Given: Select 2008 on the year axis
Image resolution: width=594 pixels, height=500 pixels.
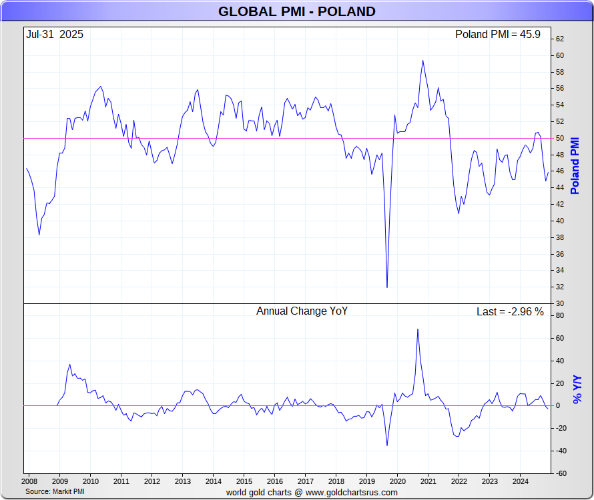Looking at the screenshot, I should click(x=29, y=481).
